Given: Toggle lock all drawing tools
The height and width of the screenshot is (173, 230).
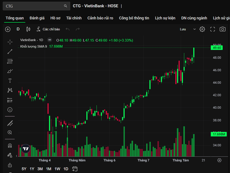Looking at the screenshot, I should (10, 165).
